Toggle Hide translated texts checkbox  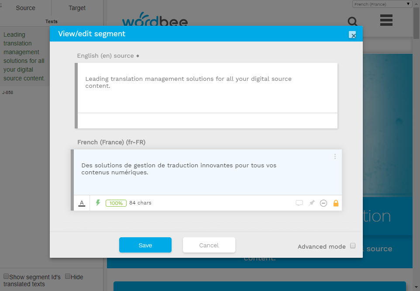(x=68, y=276)
